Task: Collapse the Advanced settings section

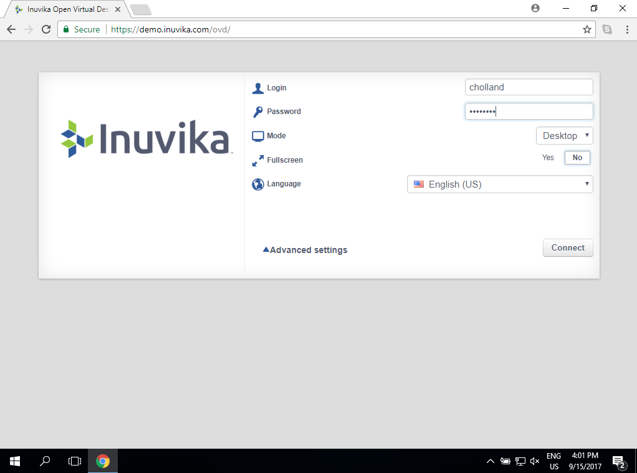Action: click(305, 249)
